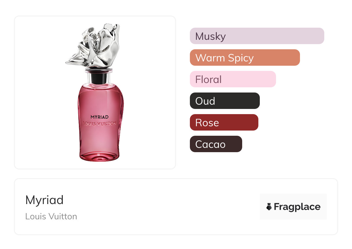Open the Louis Vuitton brand name below the title

point(51,216)
